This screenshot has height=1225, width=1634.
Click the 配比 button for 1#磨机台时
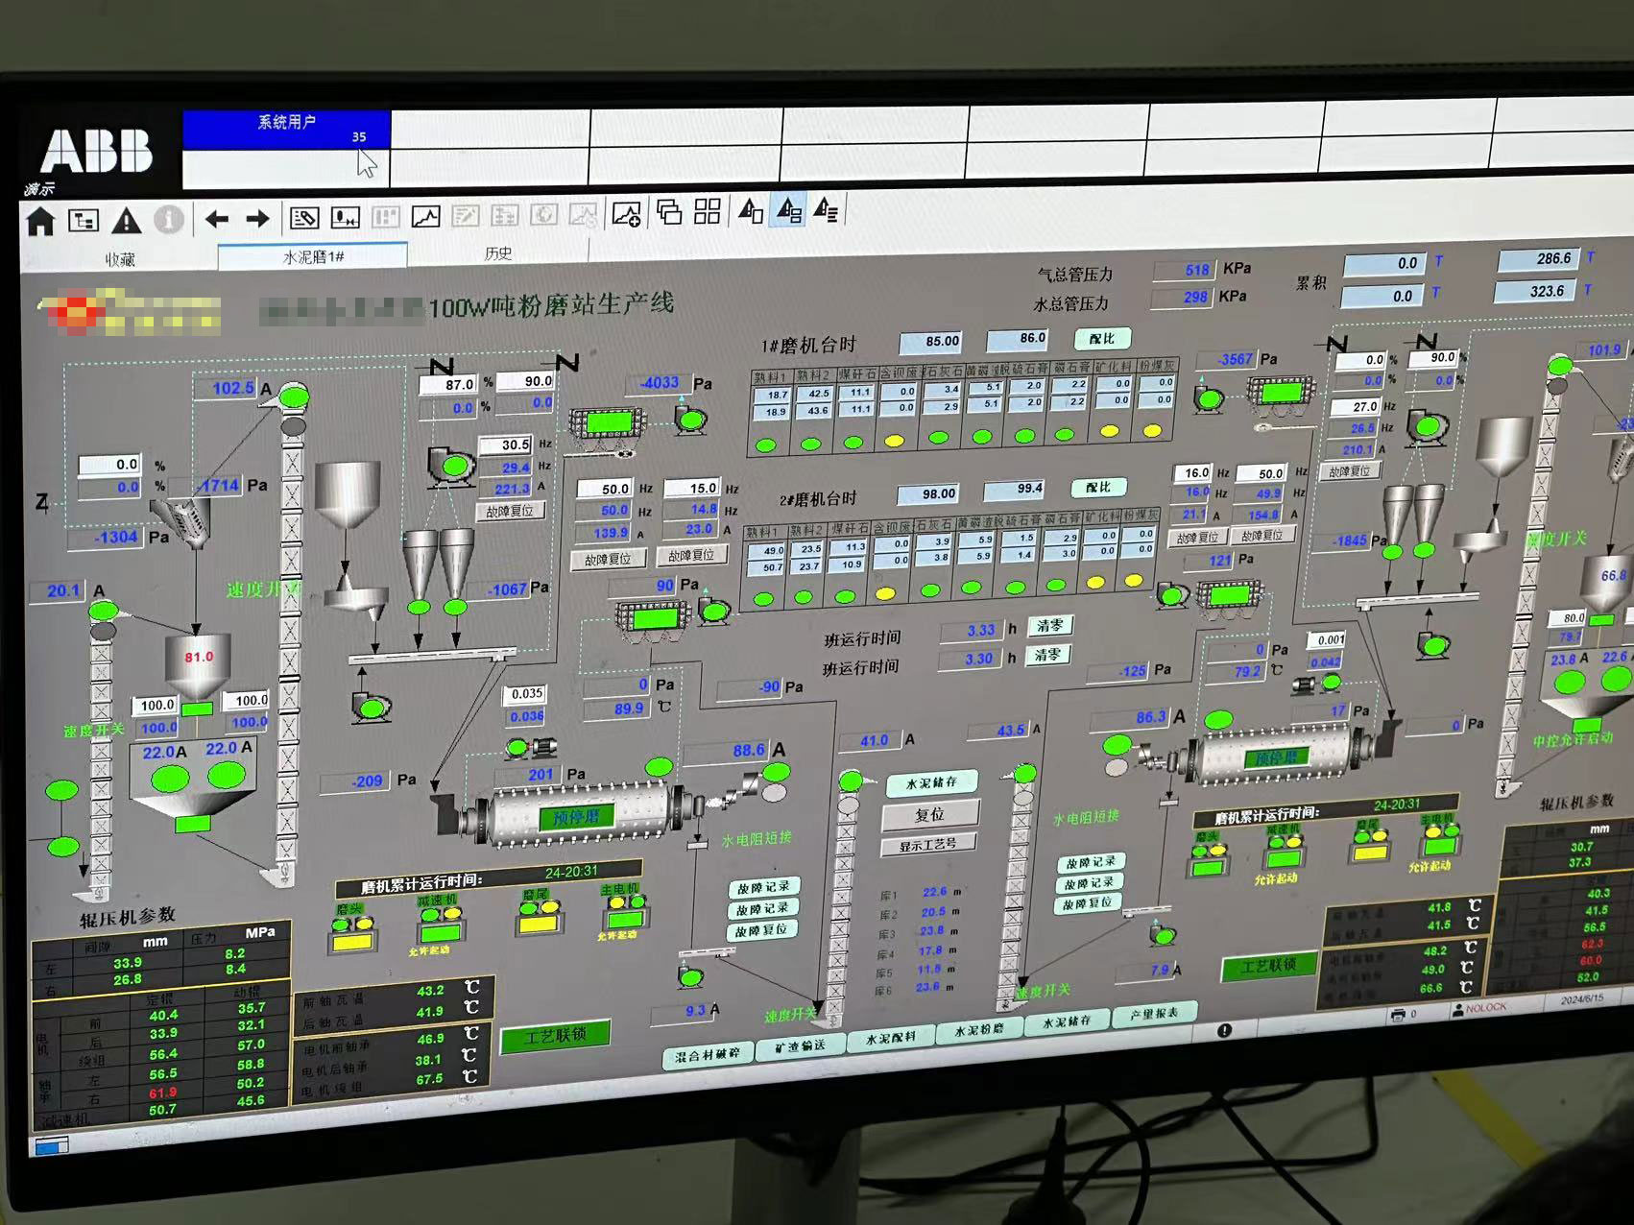coord(1102,339)
